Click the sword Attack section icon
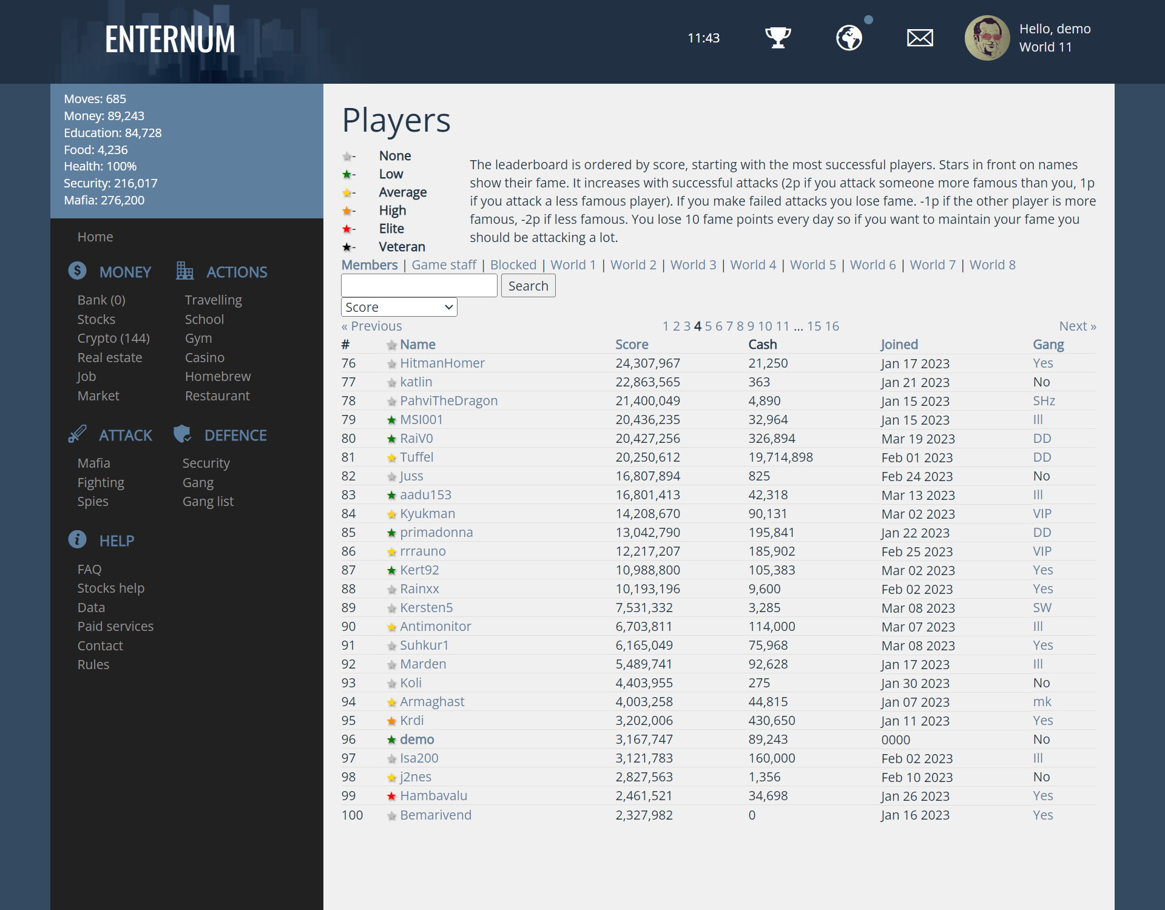The image size is (1165, 910). [x=77, y=434]
